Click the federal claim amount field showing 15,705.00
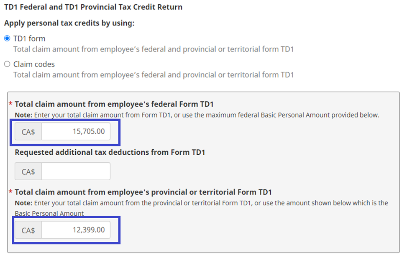 click(76, 131)
